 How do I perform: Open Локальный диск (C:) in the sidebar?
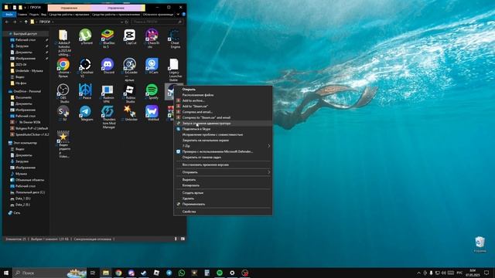point(30,192)
